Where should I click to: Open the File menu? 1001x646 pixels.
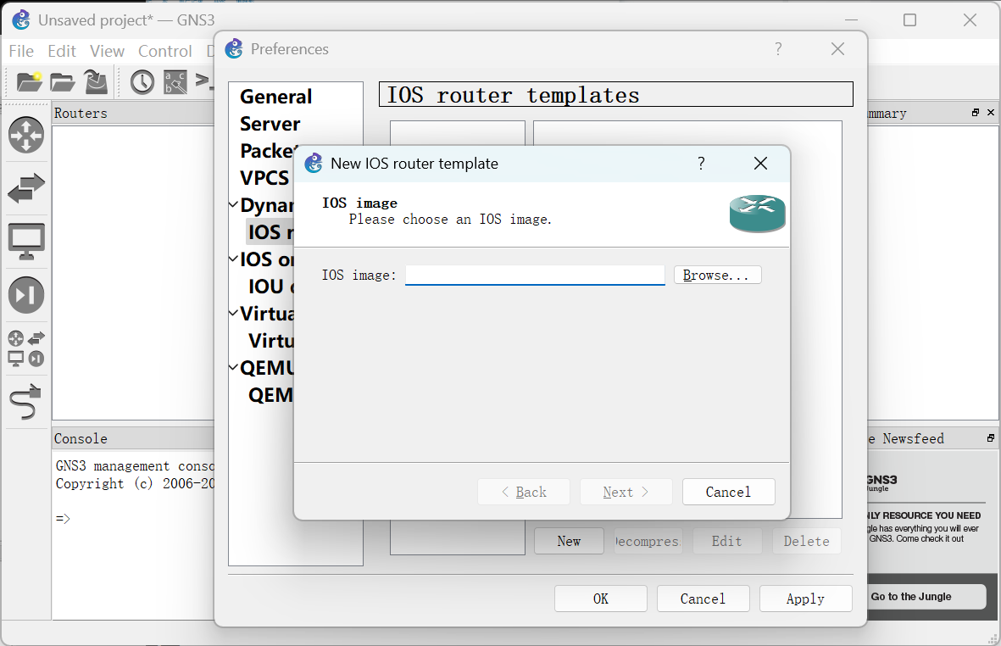tap(21, 51)
